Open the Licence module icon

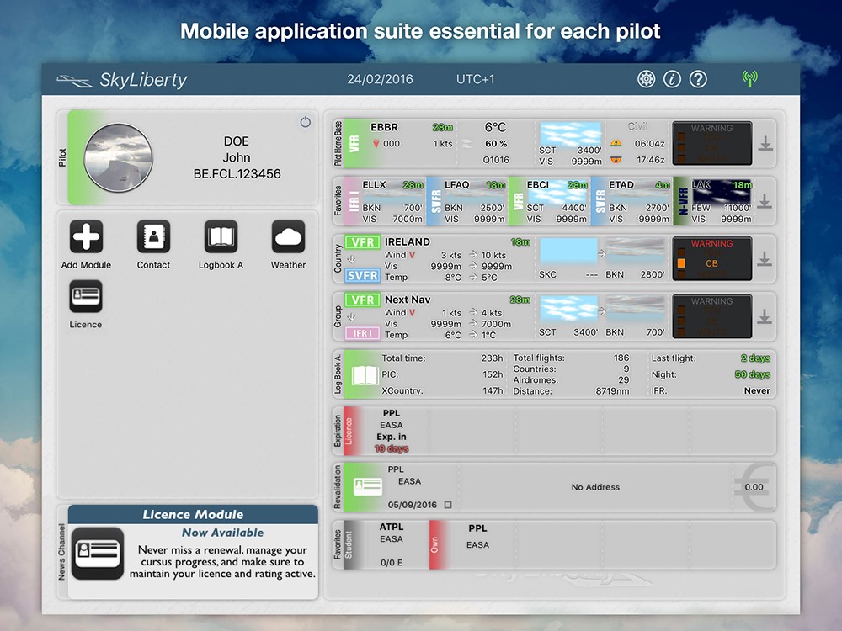tap(86, 296)
